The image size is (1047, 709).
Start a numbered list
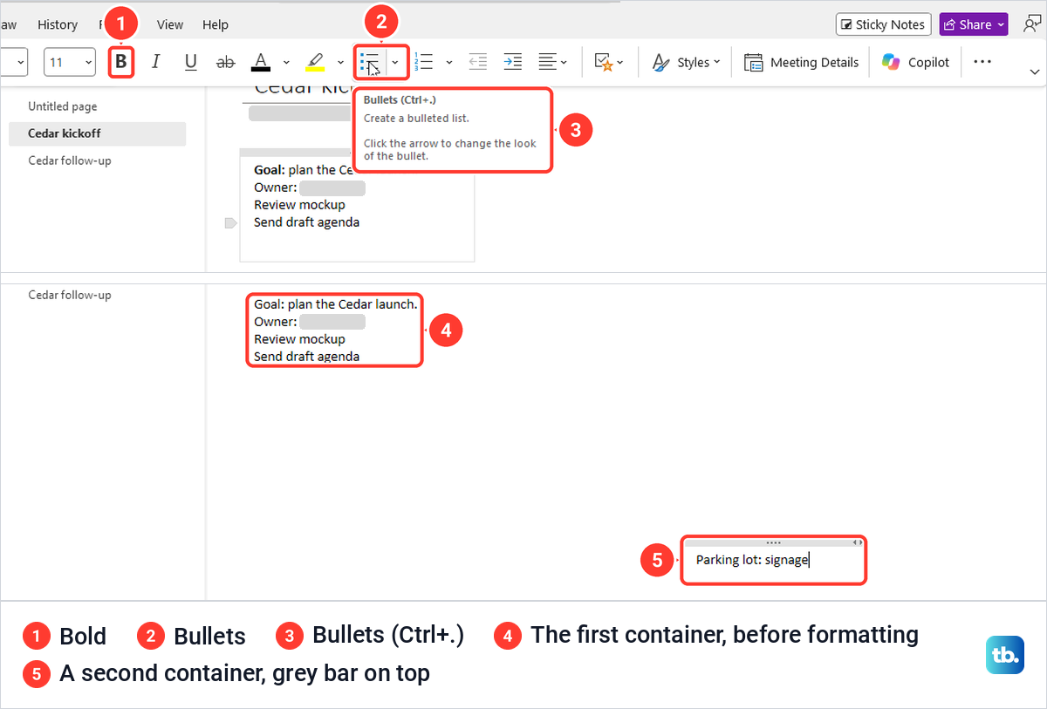coord(424,62)
